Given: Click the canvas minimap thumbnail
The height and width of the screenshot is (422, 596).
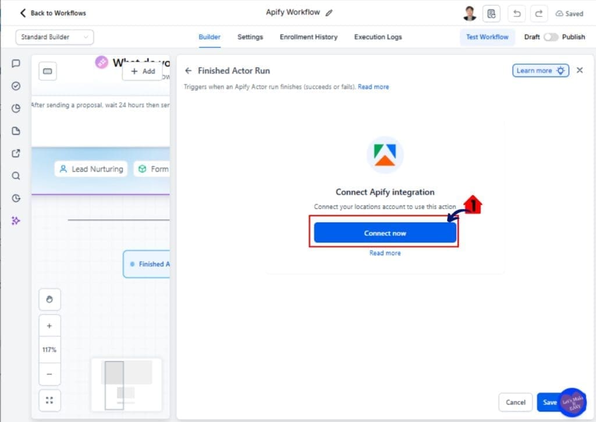Looking at the screenshot, I should (126, 385).
